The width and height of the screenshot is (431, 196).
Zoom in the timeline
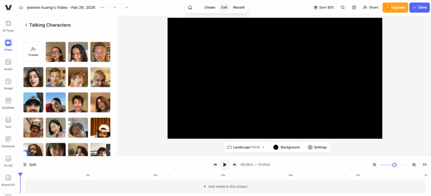[414, 165]
